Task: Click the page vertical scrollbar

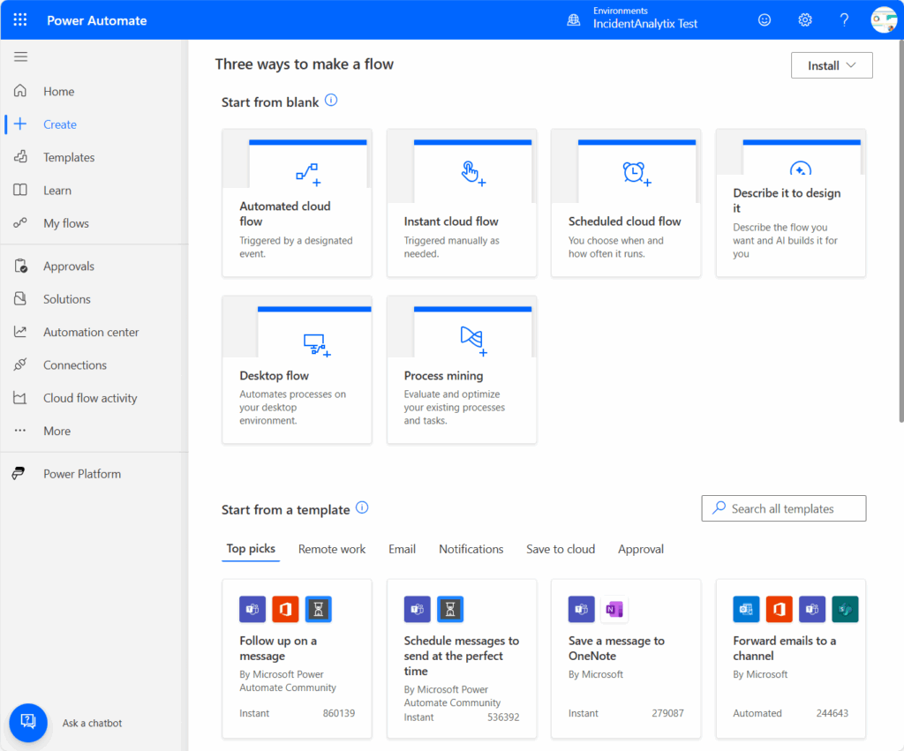Action: [x=900, y=230]
